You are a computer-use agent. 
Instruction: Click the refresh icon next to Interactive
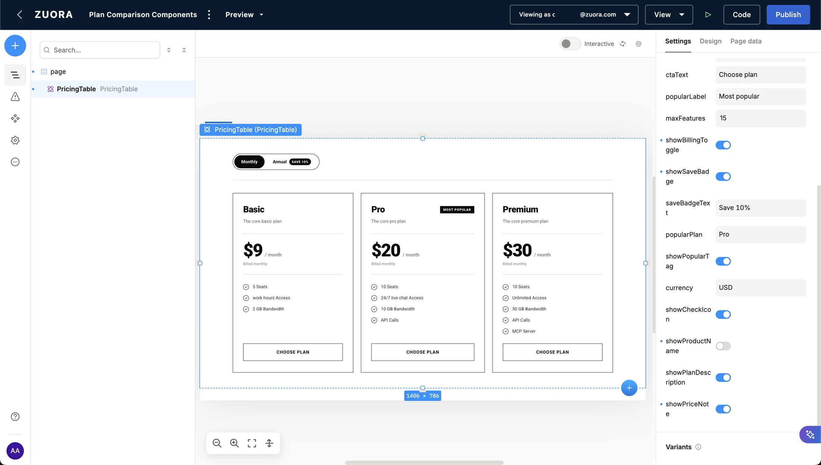pos(623,44)
